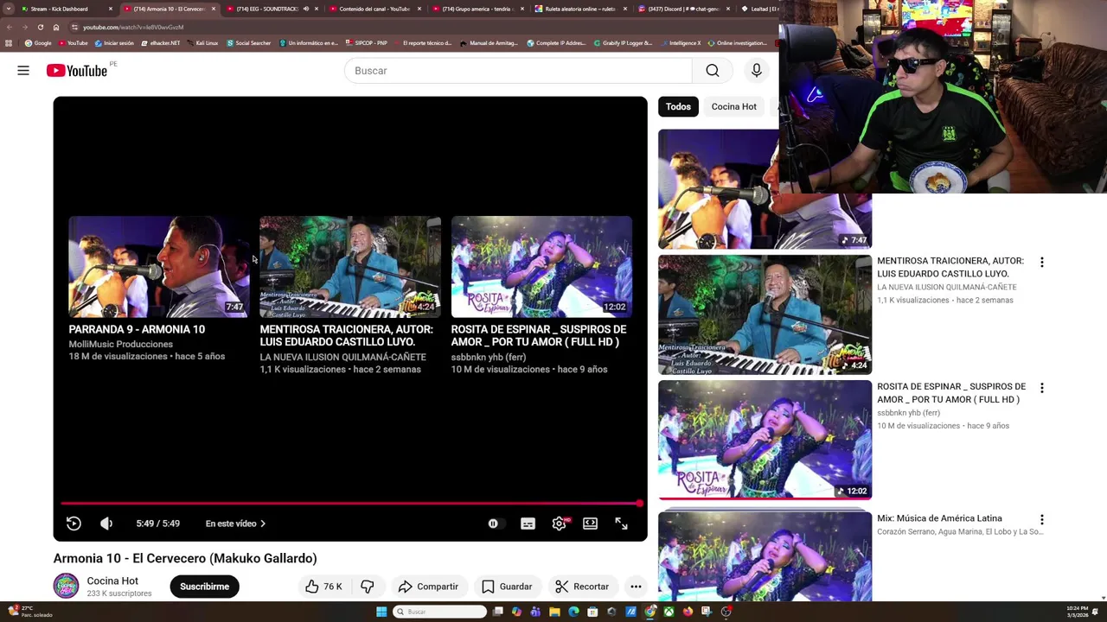Viewport: 1107px width, 622px height.
Task: Expand the 'En este vídeo' chapters chevron
Action: [263, 524]
